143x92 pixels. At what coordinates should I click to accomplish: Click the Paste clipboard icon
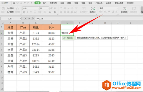[x=3, y=9]
